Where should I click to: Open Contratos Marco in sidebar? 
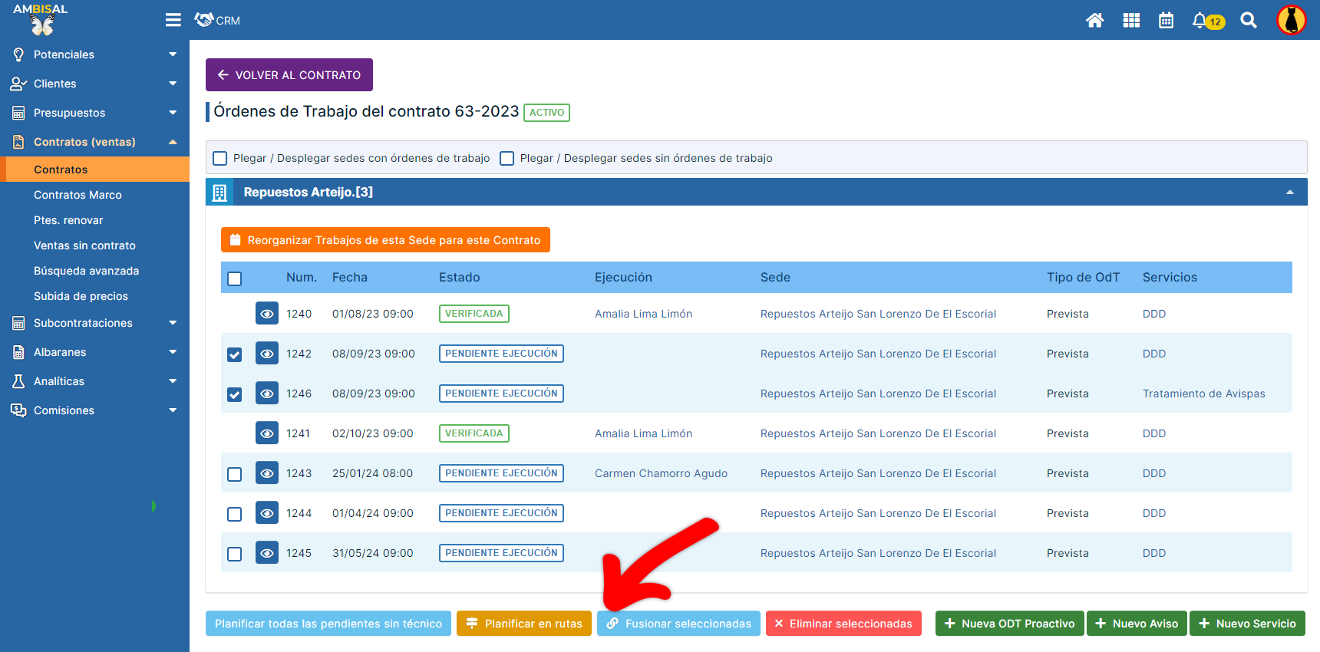78,195
